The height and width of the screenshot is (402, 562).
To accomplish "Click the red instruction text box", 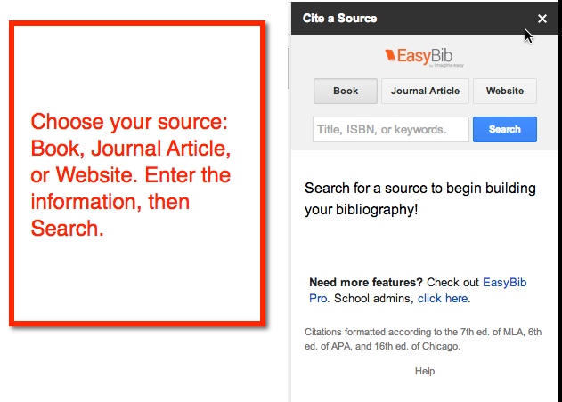I will pyautogui.click(x=134, y=175).
